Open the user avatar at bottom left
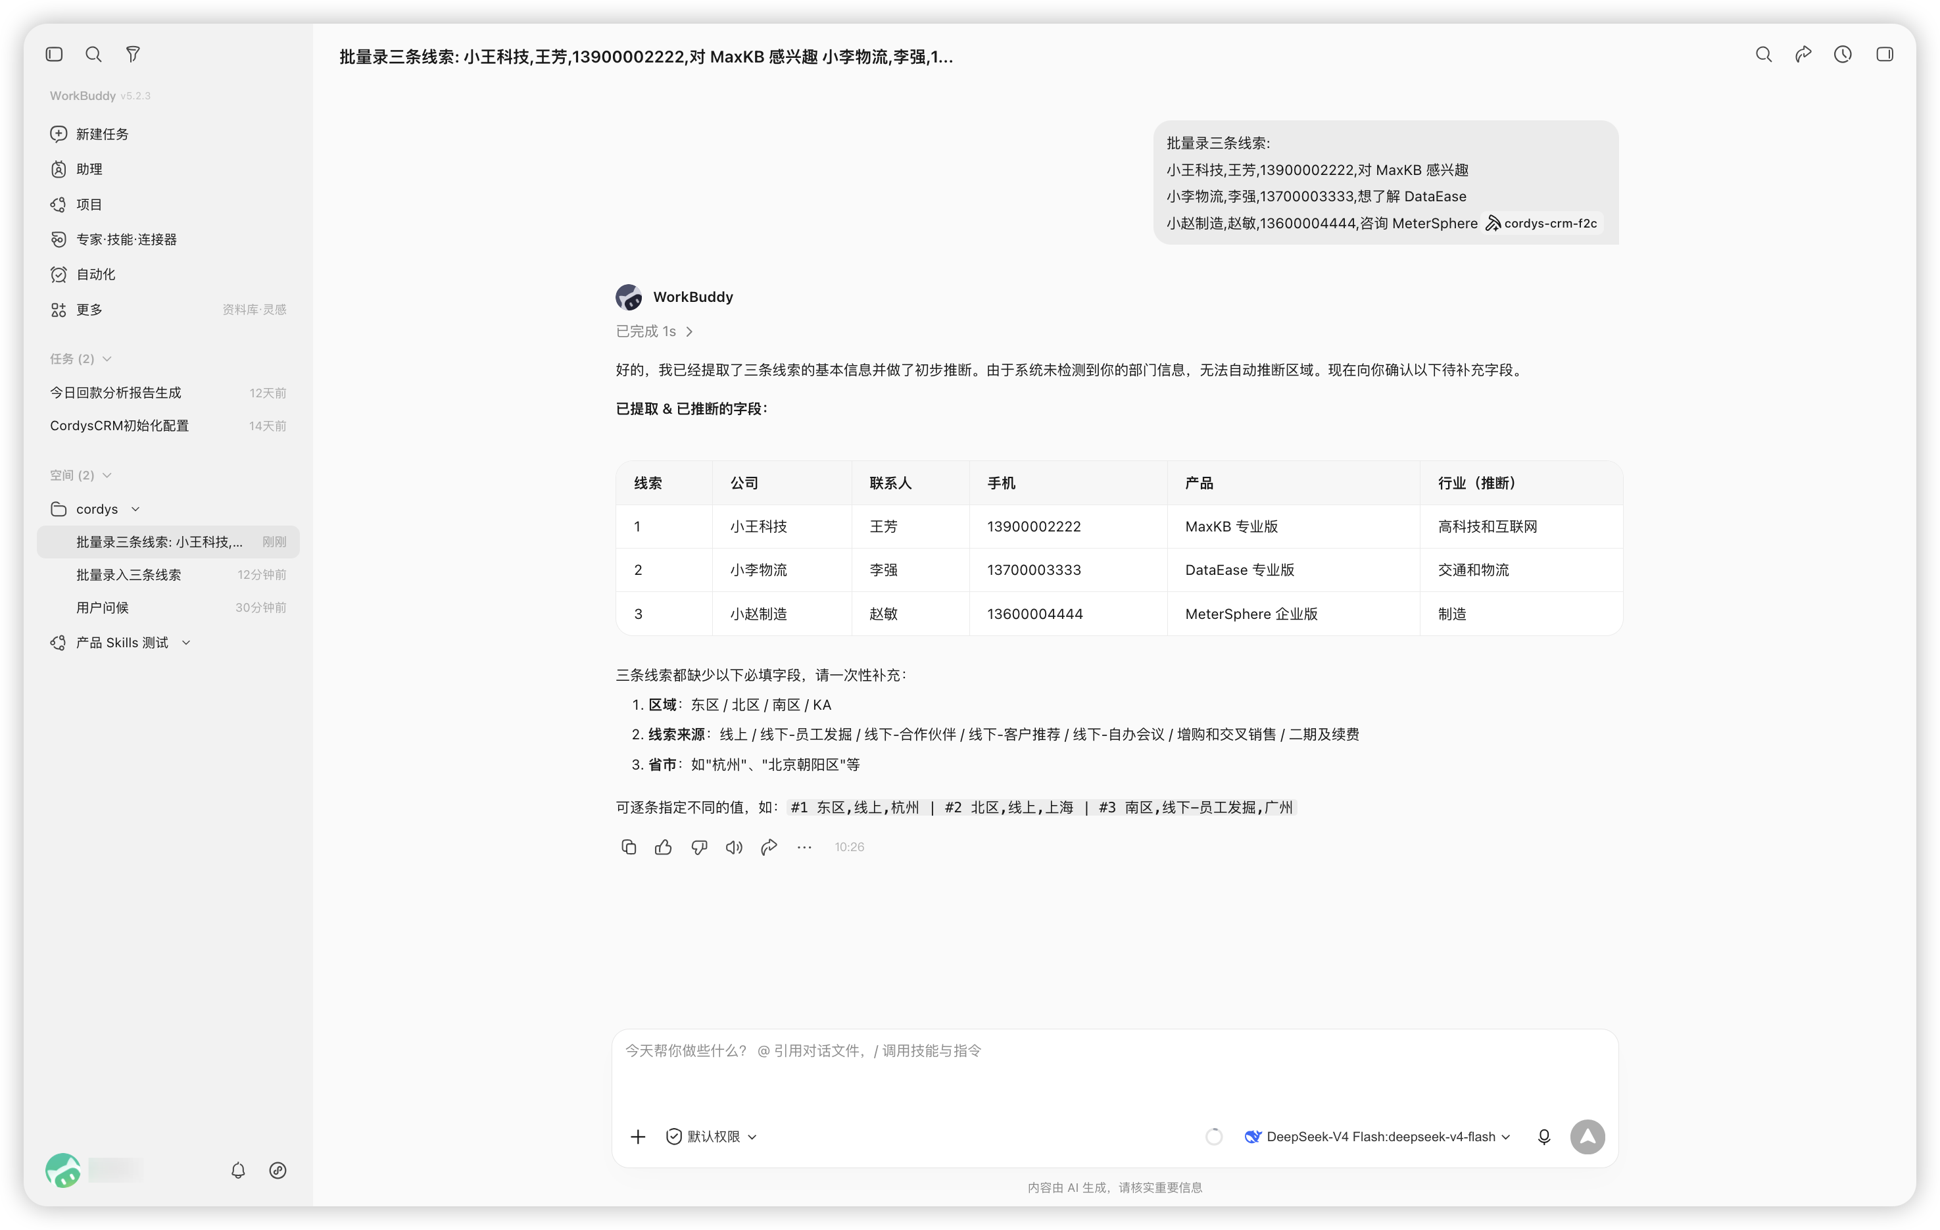The height and width of the screenshot is (1230, 1940). (63, 1170)
